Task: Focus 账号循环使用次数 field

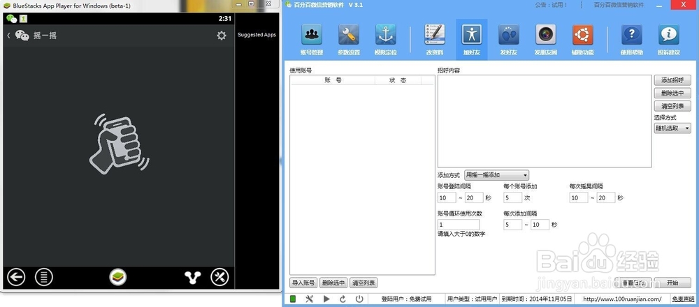Action: click(x=459, y=224)
